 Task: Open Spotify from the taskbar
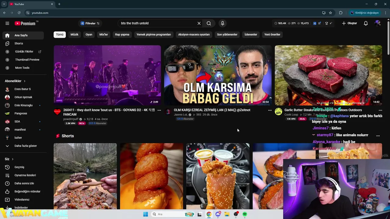tap(245, 214)
